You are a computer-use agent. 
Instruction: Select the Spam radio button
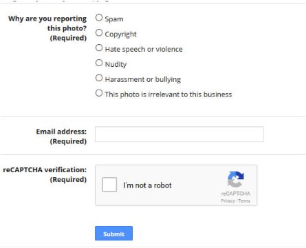pos(99,18)
